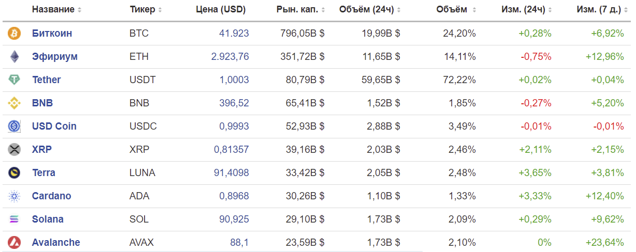
Task: Click the red Avalanche logo icon
Action: pos(14,242)
